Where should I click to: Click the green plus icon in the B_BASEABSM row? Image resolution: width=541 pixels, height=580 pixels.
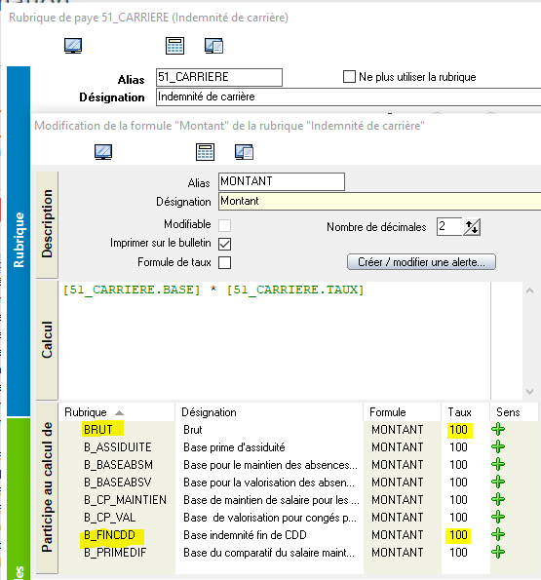coord(498,464)
